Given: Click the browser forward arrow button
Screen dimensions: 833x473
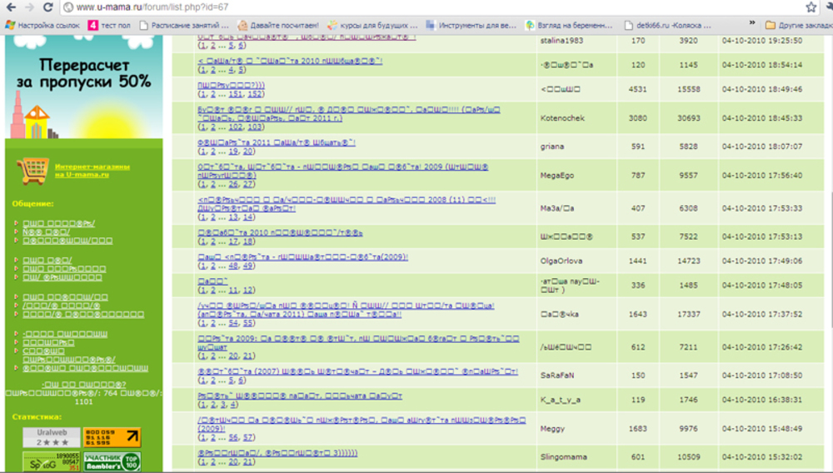Looking at the screenshot, I should coord(29,7).
